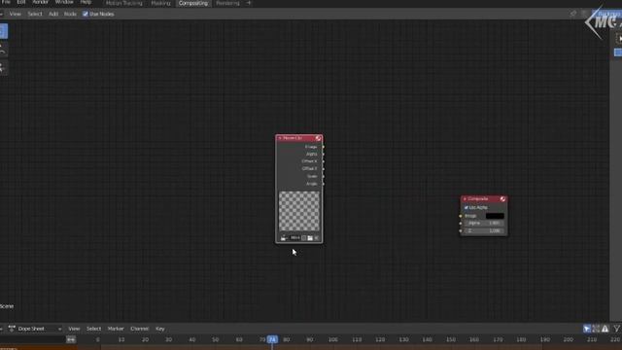The height and width of the screenshot is (350, 622).
Task: Open Dope Sheet filters funnel icon
Action: point(617,329)
